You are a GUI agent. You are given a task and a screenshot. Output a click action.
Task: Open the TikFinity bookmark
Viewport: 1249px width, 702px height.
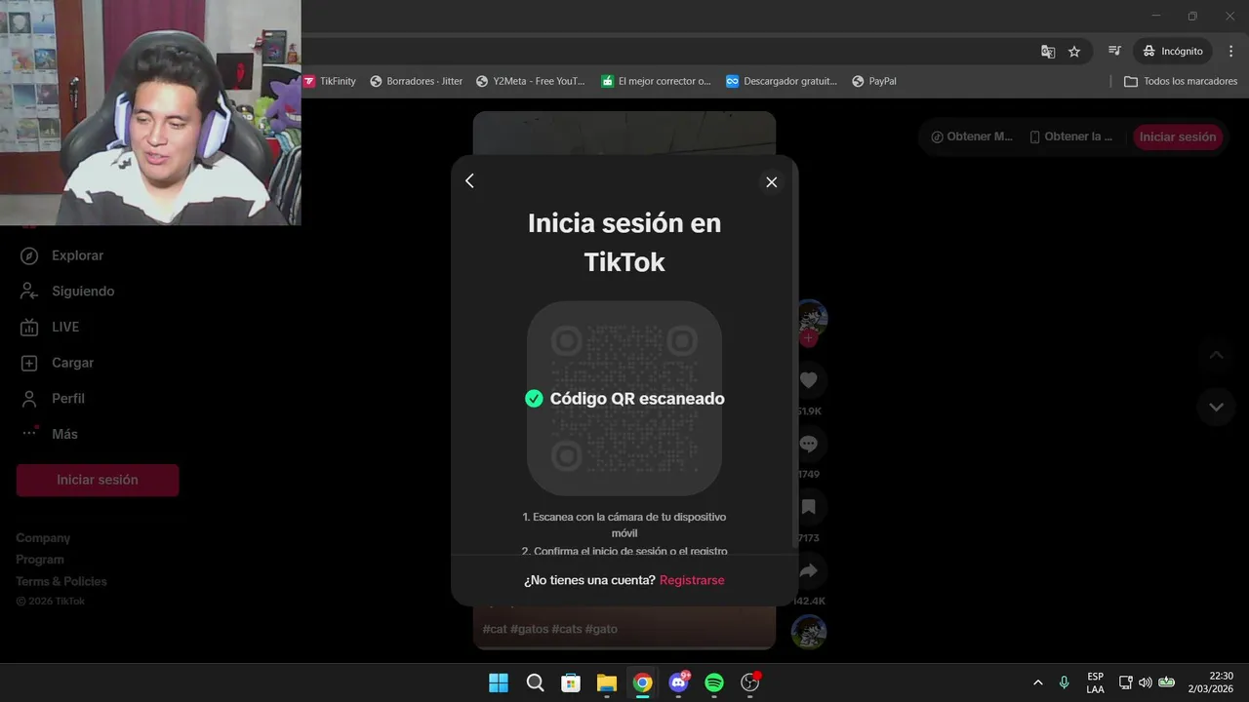[x=330, y=81]
